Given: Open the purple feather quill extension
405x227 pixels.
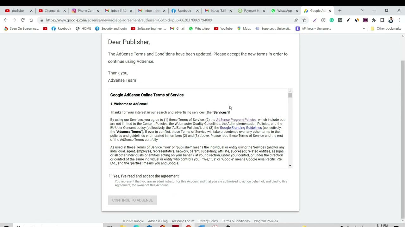Looking at the screenshot, I should 315,20.
